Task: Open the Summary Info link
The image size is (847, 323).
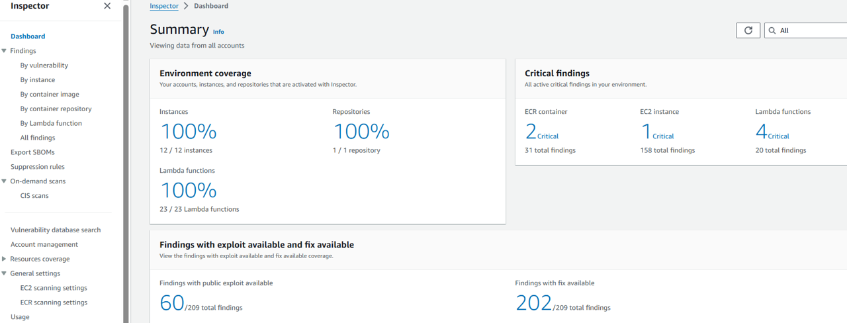Action: coord(218,32)
